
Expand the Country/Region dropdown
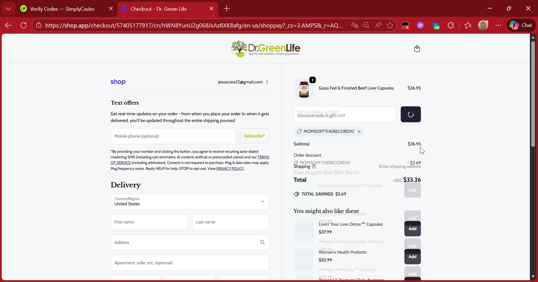click(x=190, y=201)
